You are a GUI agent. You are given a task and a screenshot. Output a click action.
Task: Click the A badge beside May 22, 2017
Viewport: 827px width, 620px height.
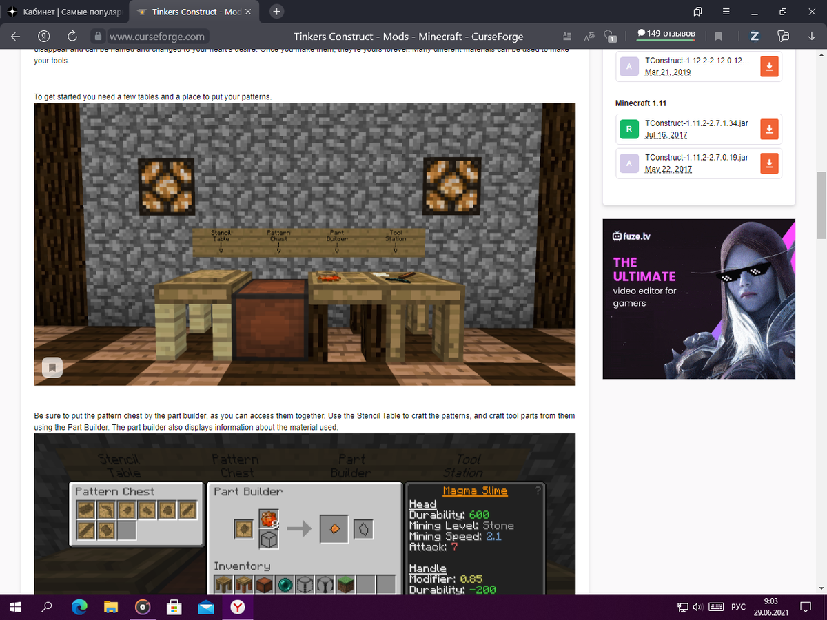tap(629, 163)
